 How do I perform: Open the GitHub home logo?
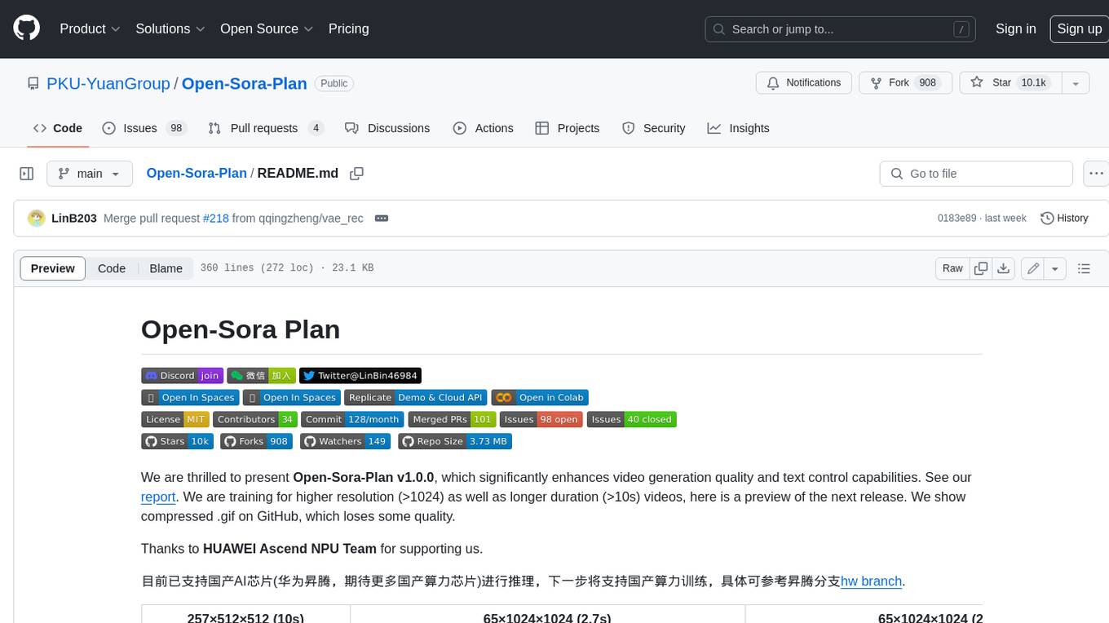(26, 29)
